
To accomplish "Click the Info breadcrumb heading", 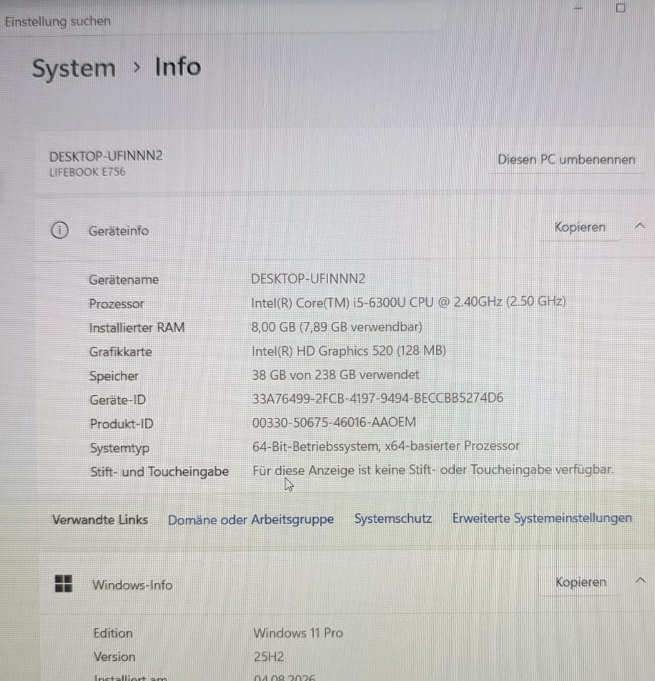I will coord(178,67).
